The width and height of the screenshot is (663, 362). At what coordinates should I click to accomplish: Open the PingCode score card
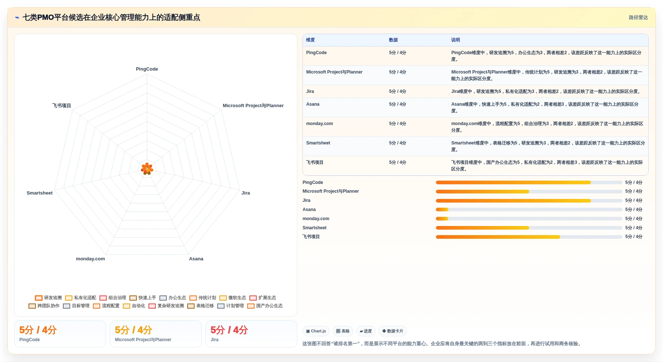pos(60,334)
